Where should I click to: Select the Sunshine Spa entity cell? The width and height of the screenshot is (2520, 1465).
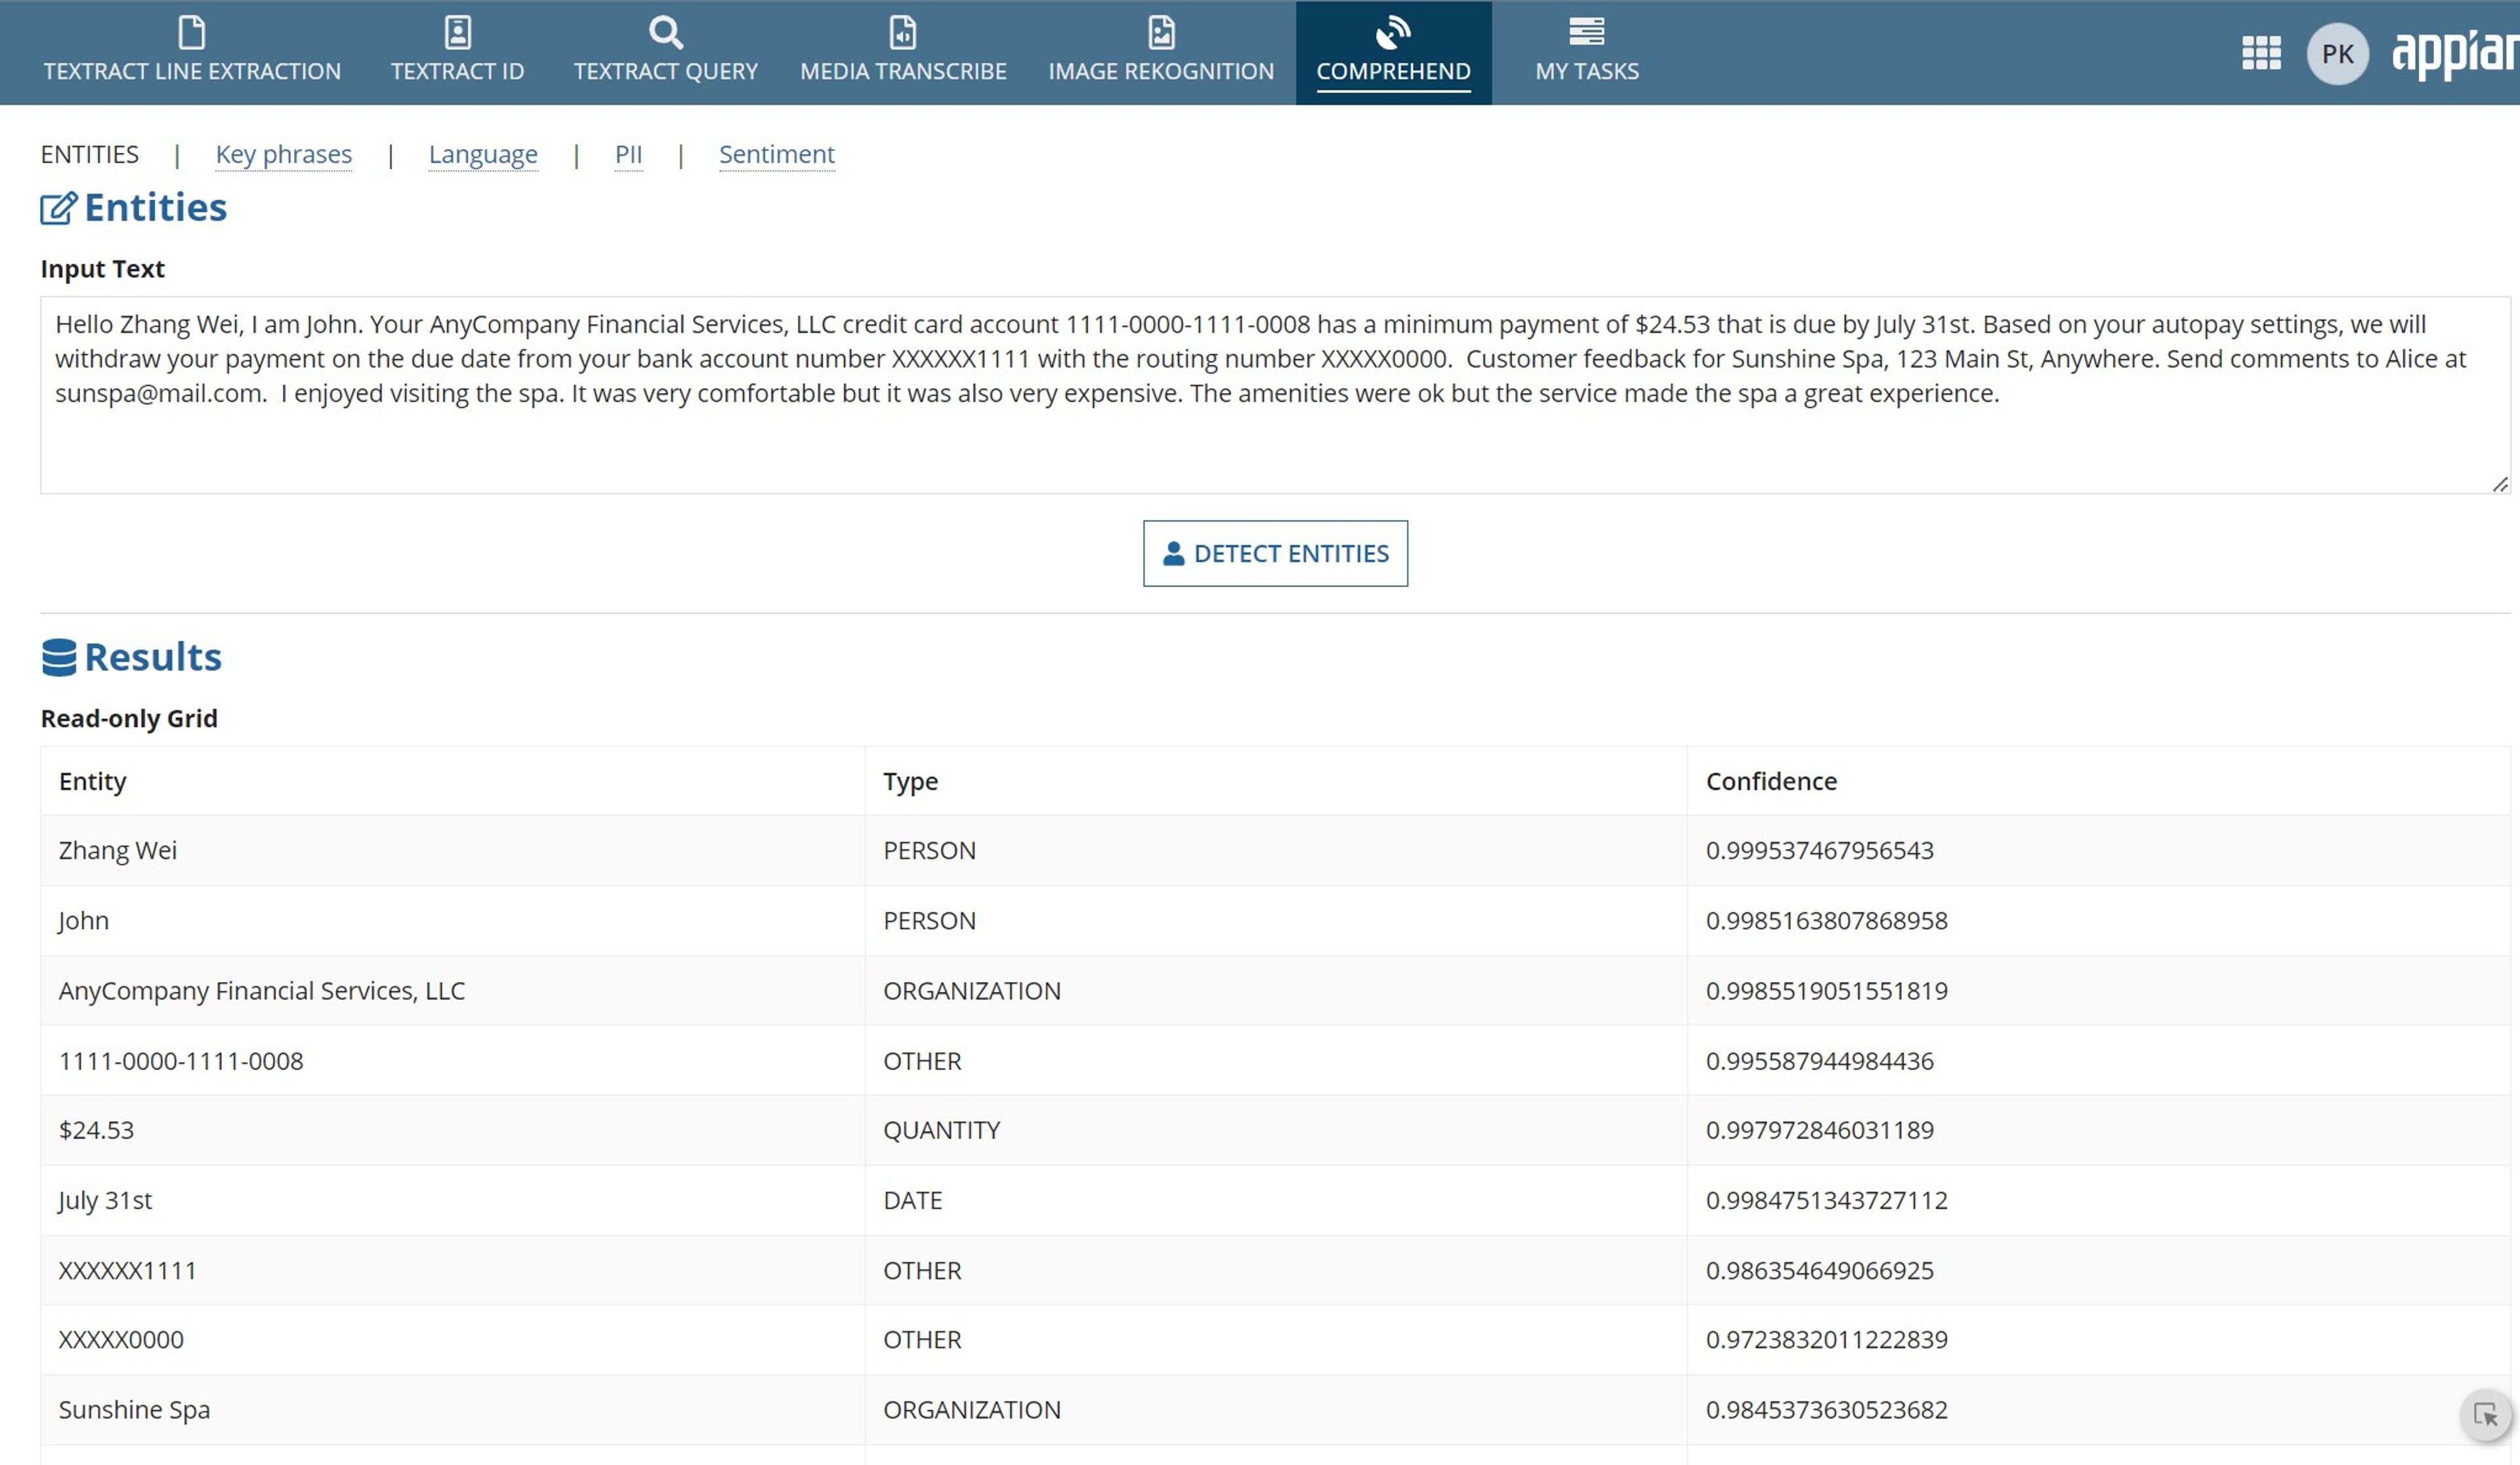[x=452, y=1409]
